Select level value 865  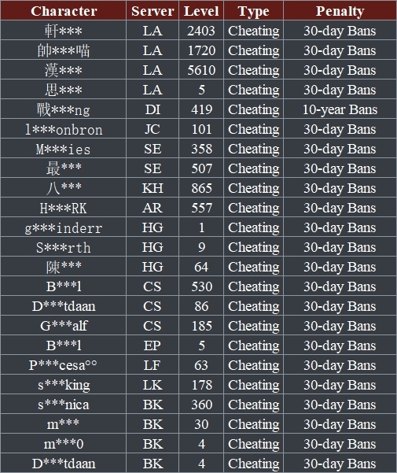click(201, 188)
